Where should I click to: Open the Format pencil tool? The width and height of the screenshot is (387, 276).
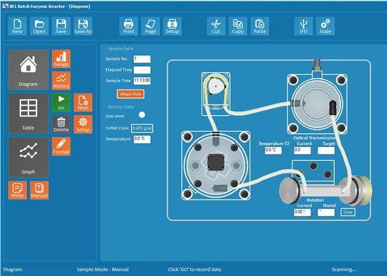point(61,146)
